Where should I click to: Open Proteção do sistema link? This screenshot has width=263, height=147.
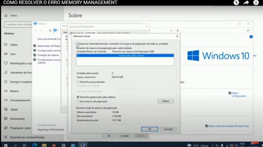(x=48, y=55)
